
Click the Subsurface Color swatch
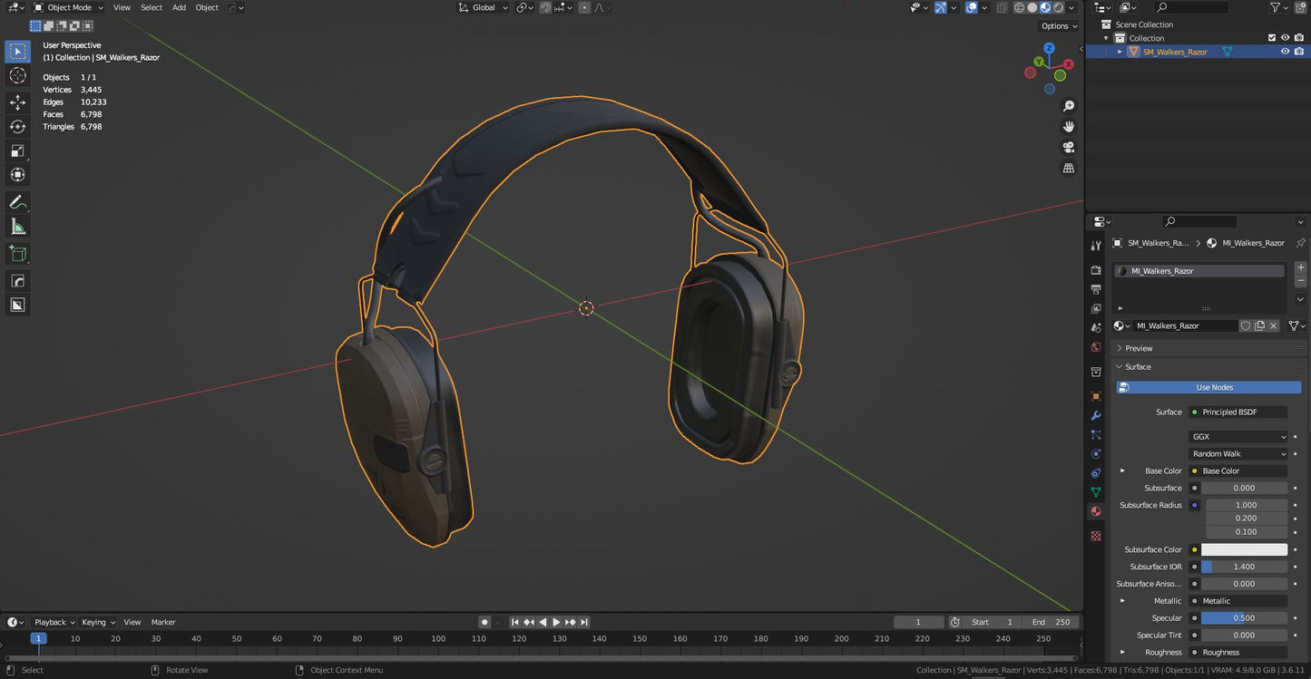click(1245, 549)
